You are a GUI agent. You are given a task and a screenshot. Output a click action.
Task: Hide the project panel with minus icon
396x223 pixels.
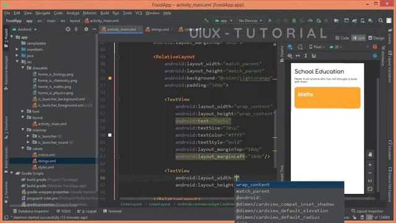click(94, 29)
